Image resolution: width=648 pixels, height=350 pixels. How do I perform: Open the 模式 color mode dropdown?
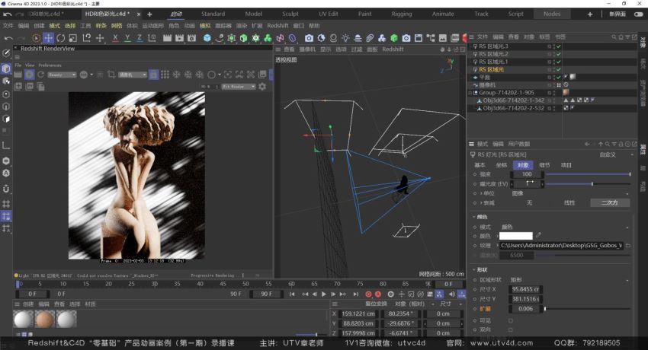[566, 227]
